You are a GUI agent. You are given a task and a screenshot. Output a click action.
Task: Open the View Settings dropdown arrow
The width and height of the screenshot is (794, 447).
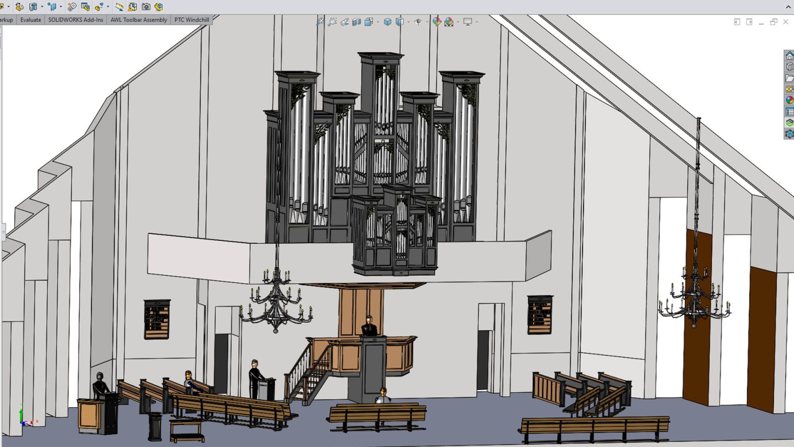(x=477, y=22)
